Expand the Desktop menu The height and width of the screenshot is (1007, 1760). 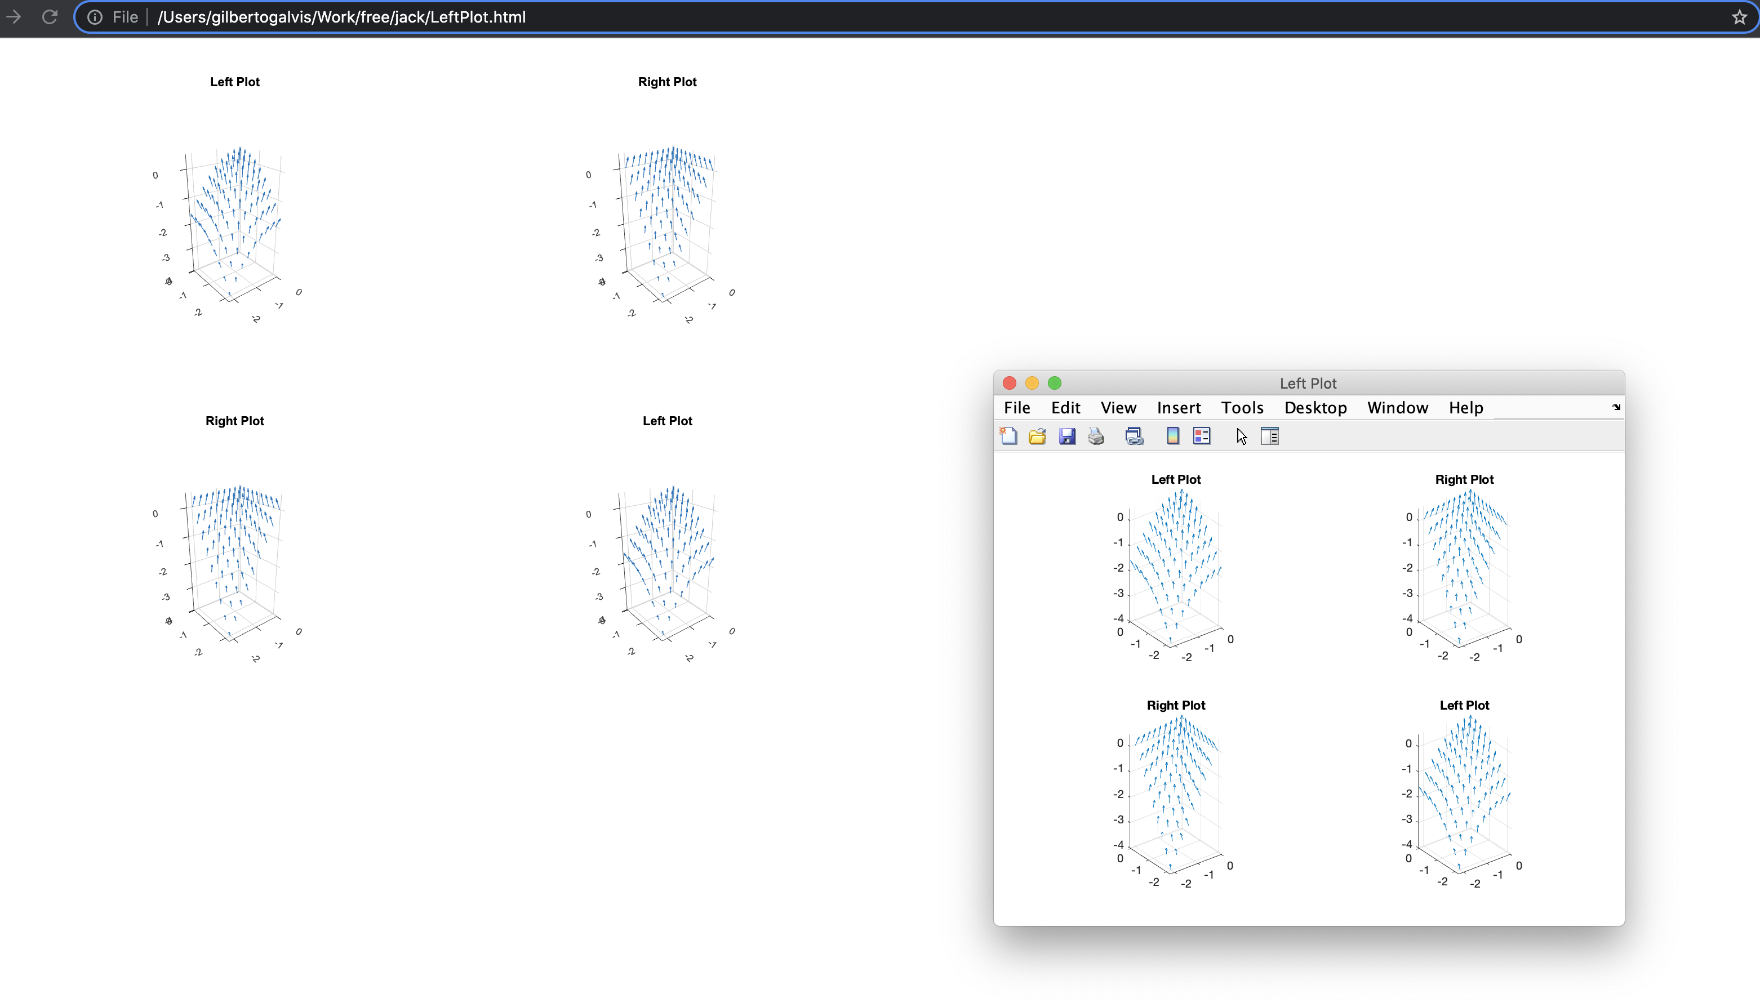[x=1315, y=407]
